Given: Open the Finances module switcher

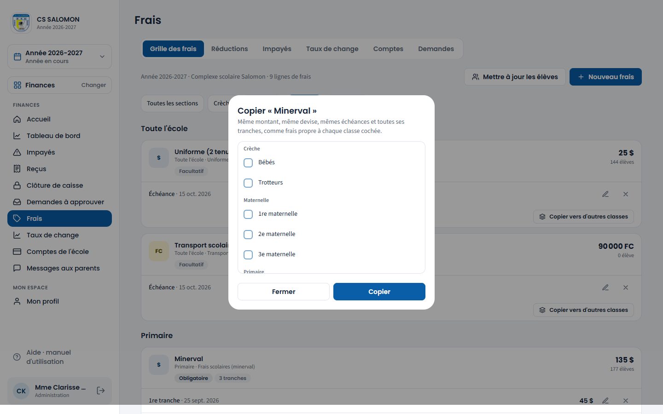Looking at the screenshot, I should pos(59,85).
